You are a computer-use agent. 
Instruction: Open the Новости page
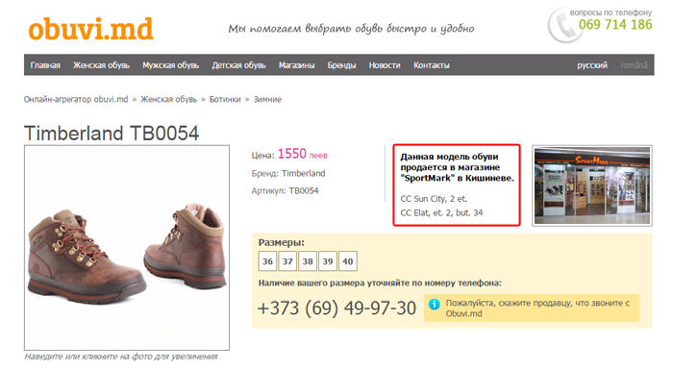point(385,65)
